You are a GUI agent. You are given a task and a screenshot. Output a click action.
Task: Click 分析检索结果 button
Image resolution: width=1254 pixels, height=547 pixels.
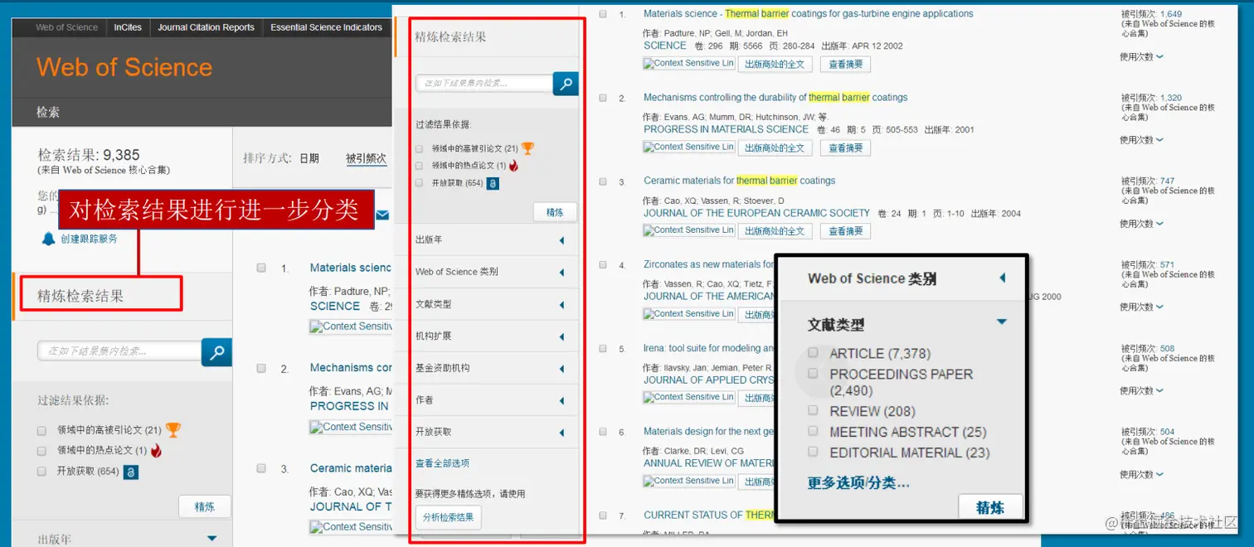pyautogui.click(x=448, y=517)
